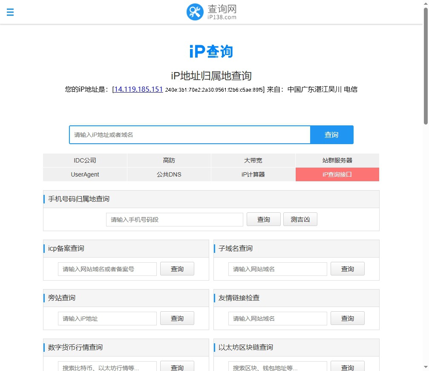Open the iP计算器 link
Screen dimensions: 429x371
pyautogui.click(x=253, y=174)
